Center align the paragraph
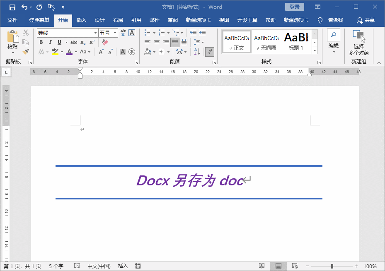This screenshot has width=385, height=271. pyautogui.click(x=156, y=42)
